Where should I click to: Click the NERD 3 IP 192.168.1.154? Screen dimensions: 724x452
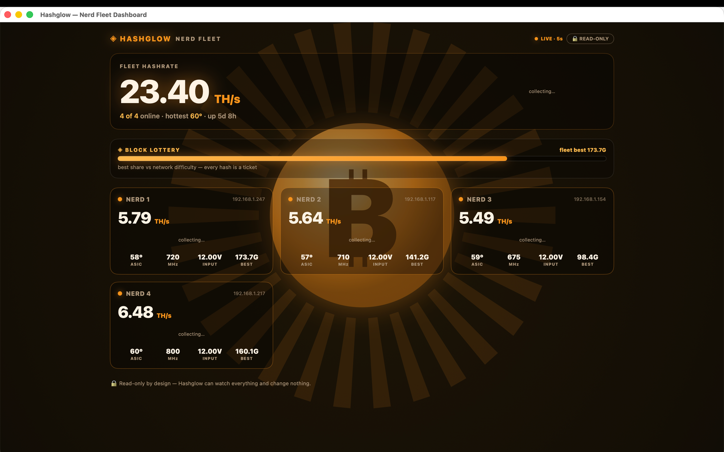pyautogui.click(x=589, y=199)
